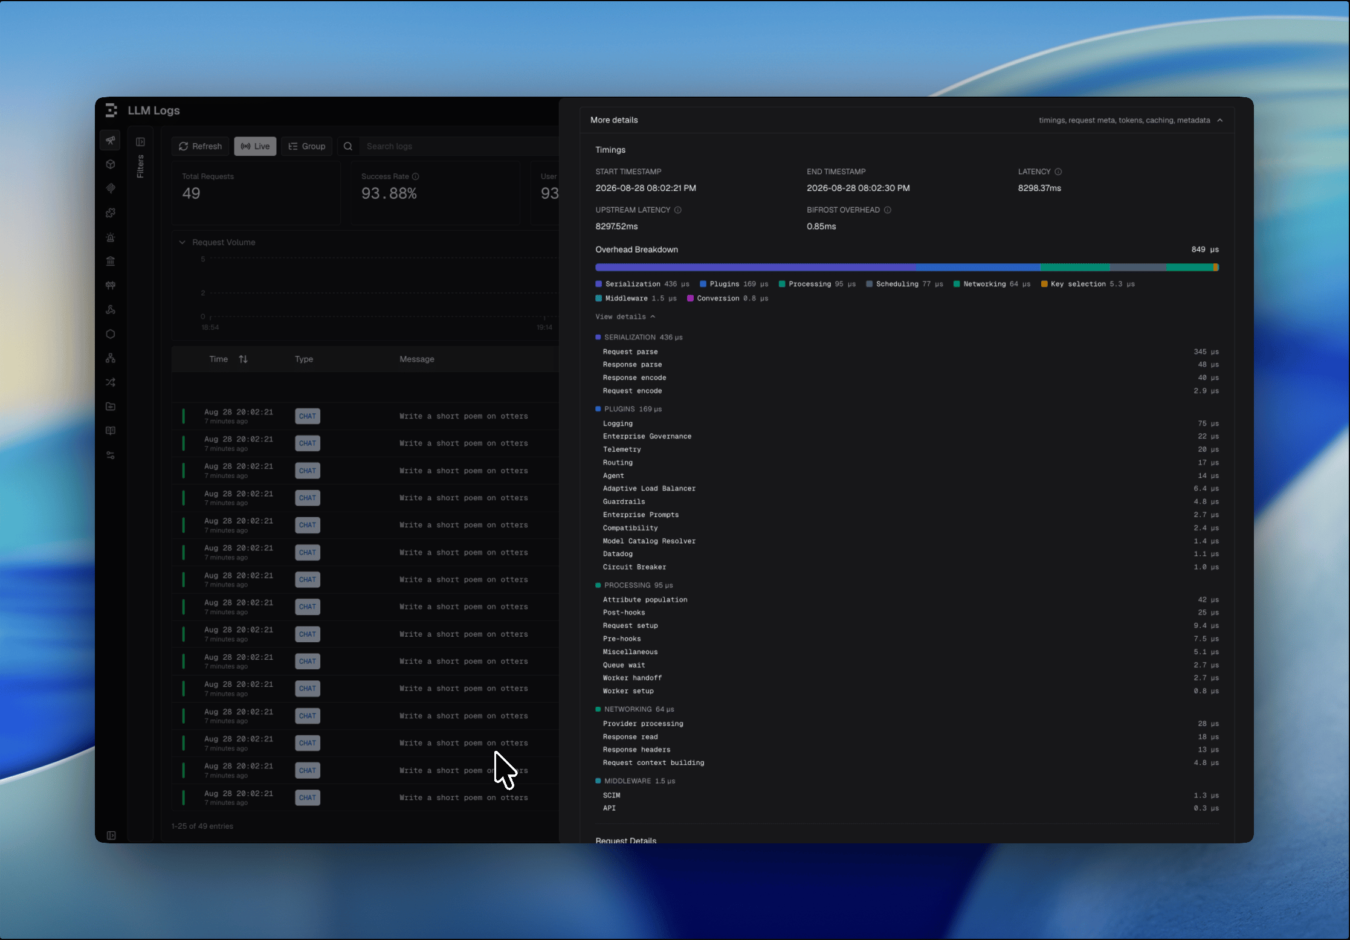Viewport: 1350px width, 940px height.
Task: Click into the Search logs field
Action: [459, 146]
